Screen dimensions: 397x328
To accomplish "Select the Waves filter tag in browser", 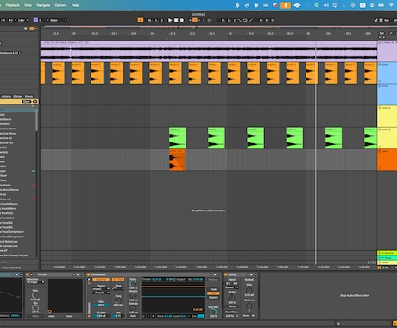I will (x=28, y=96).
